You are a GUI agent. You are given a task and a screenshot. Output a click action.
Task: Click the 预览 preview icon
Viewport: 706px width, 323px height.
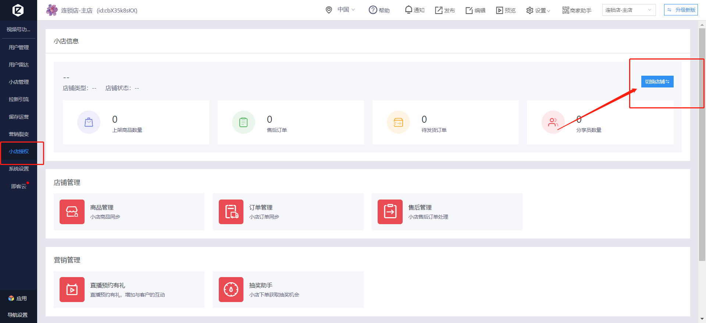[499, 10]
